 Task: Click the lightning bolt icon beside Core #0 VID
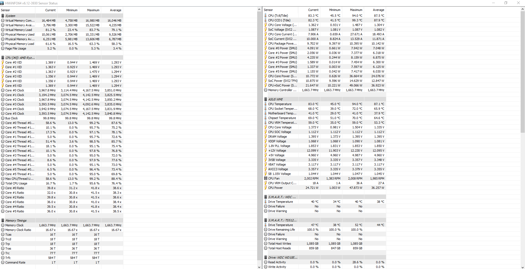pos(3,62)
